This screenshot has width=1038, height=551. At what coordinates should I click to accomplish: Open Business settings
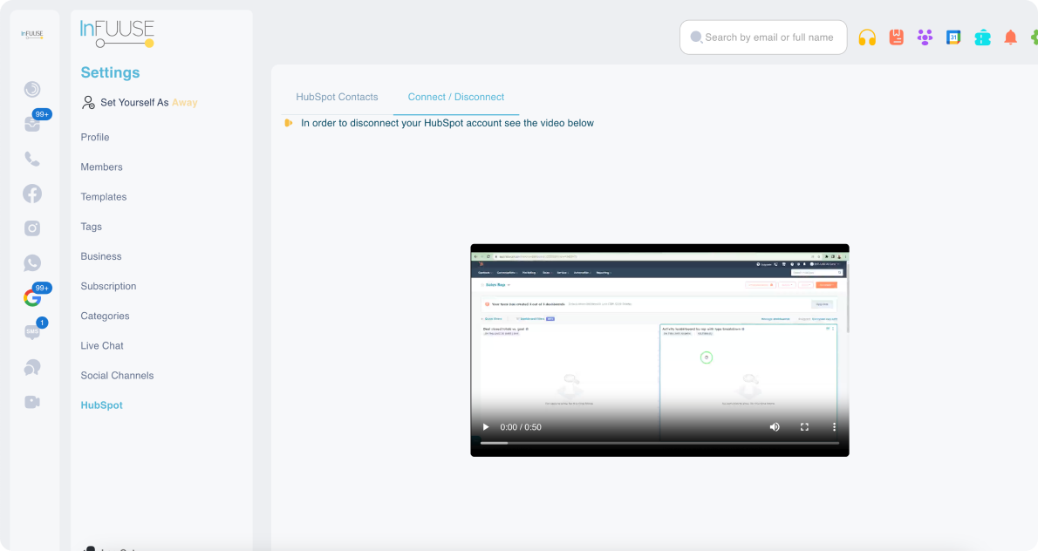(101, 256)
